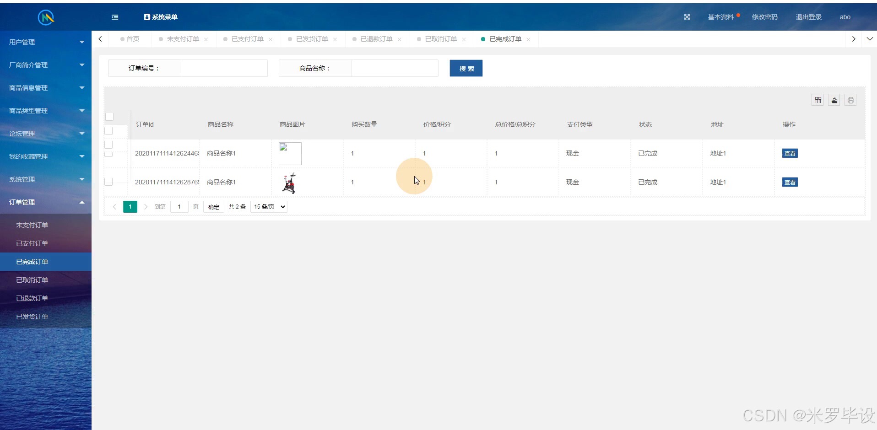Collapse the sidebar with the menu icon
Screen dimensions: 877x430
[x=115, y=17]
